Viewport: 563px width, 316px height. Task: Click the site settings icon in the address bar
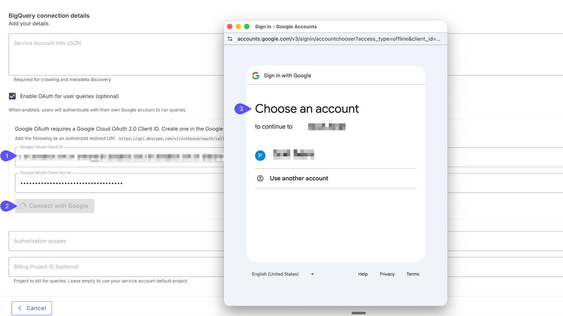(230, 39)
